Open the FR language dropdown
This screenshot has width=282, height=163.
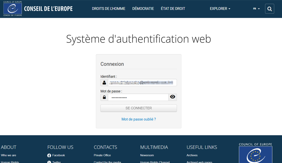[256, 9]
